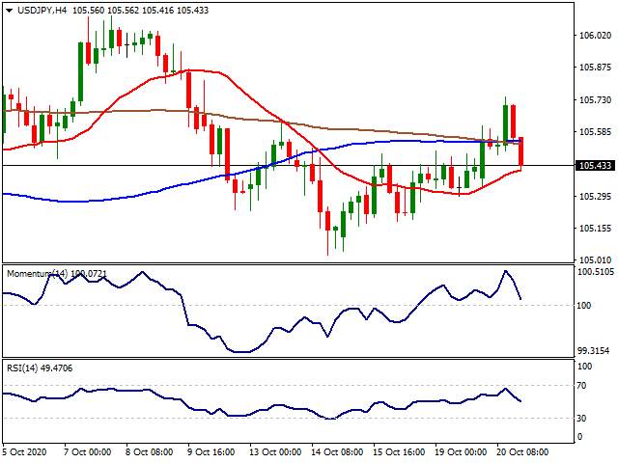Click the RSI 70 level label
Screen dimensions: 618x463
pyautogui.click(x=581, y=386)
